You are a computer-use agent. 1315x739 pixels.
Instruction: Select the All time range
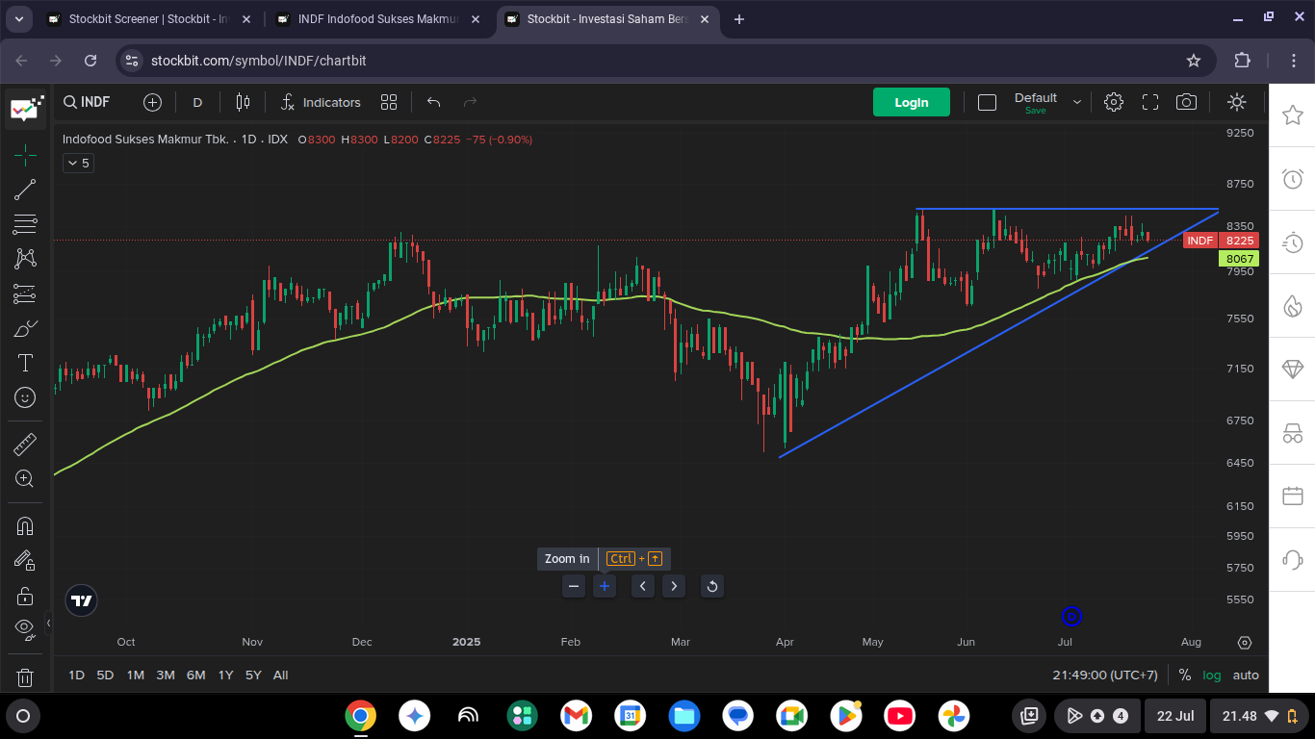280,675
